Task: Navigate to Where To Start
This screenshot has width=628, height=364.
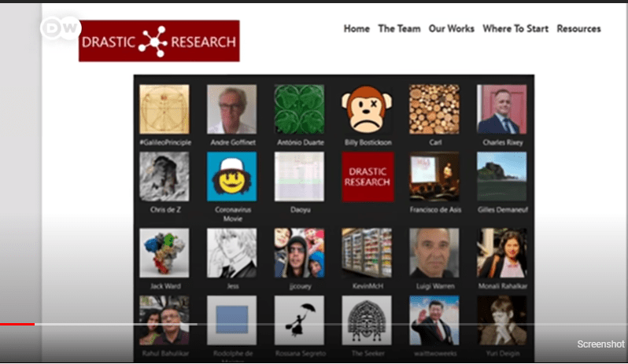Action: [515, 29]
